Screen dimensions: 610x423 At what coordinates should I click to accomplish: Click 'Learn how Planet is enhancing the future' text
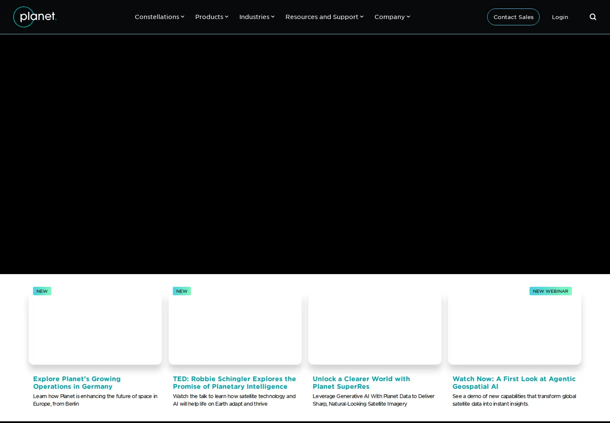coord(95,400)
